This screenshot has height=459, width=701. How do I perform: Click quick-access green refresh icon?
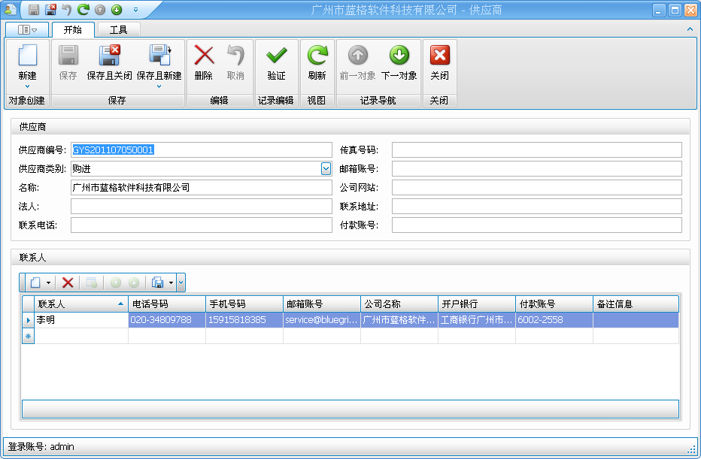tap(83, 9)
